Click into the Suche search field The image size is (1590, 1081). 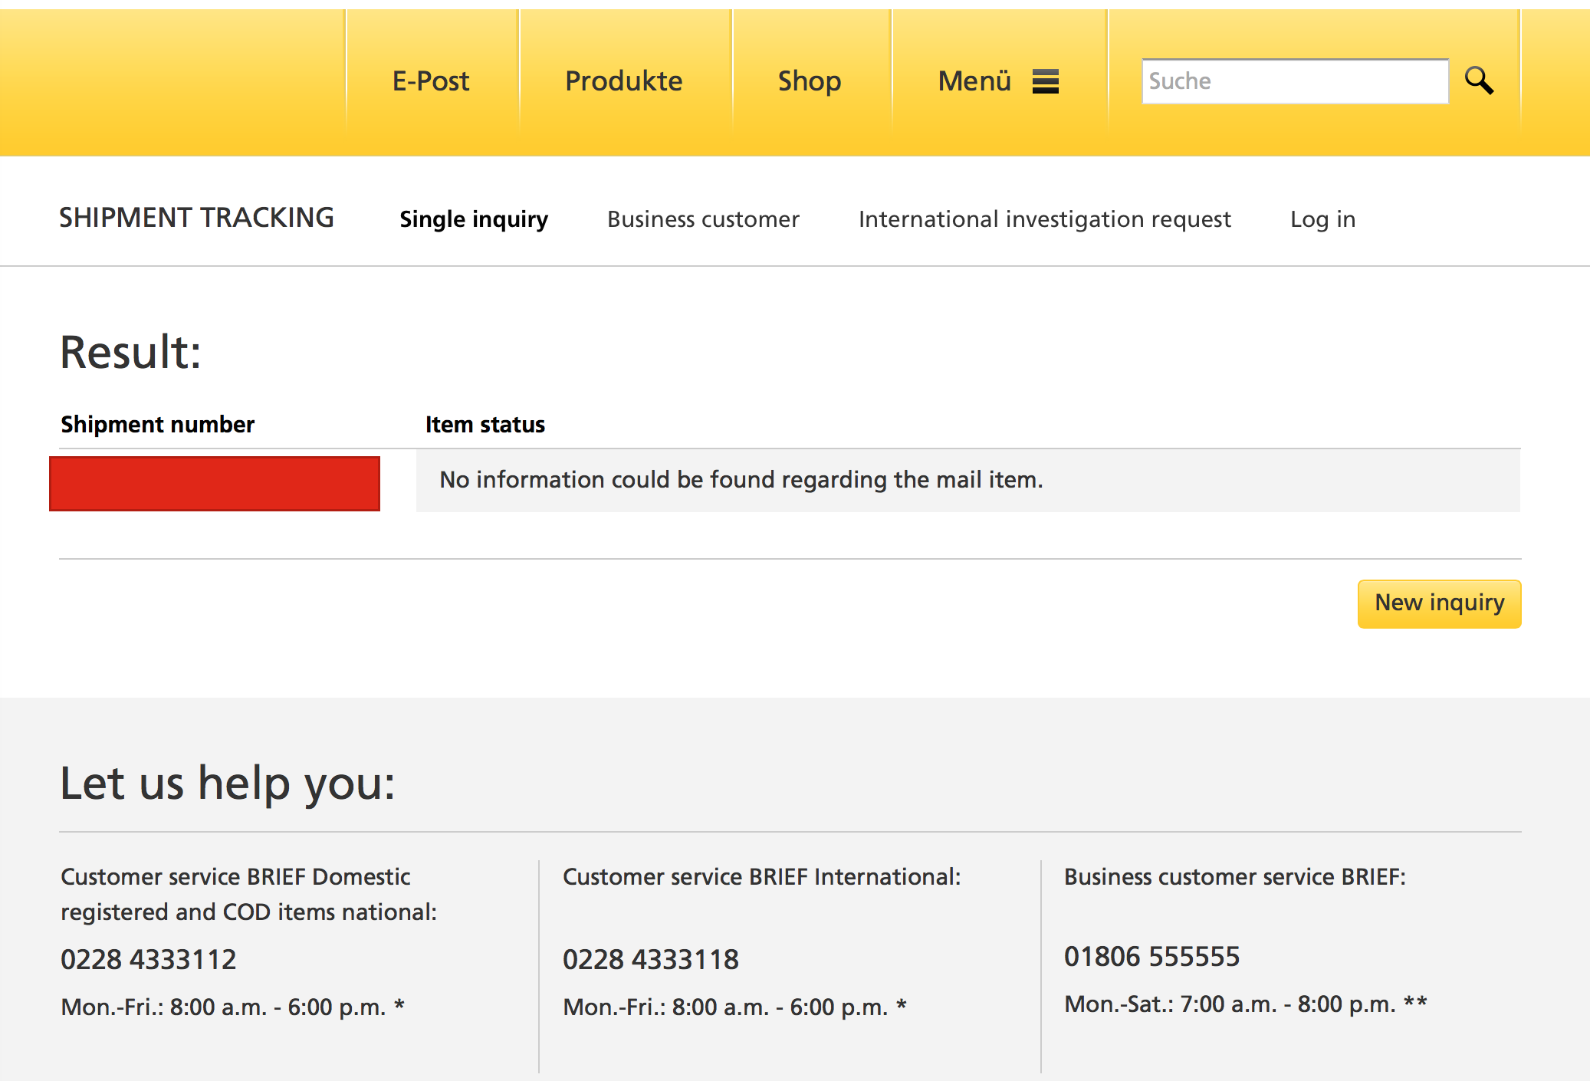(x=1294, y=80)
